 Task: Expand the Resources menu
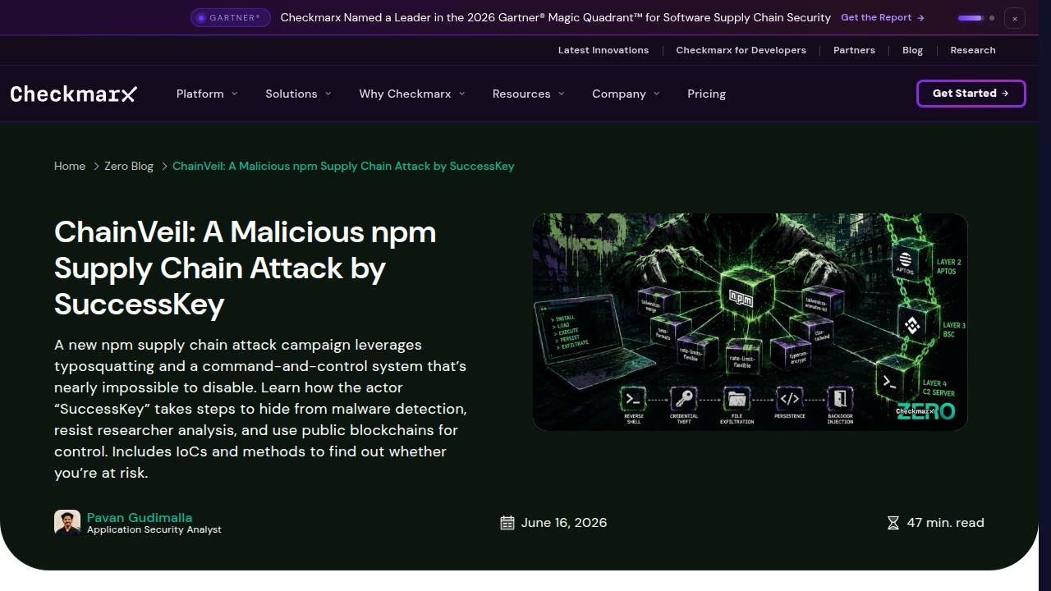tap(528, 94)
